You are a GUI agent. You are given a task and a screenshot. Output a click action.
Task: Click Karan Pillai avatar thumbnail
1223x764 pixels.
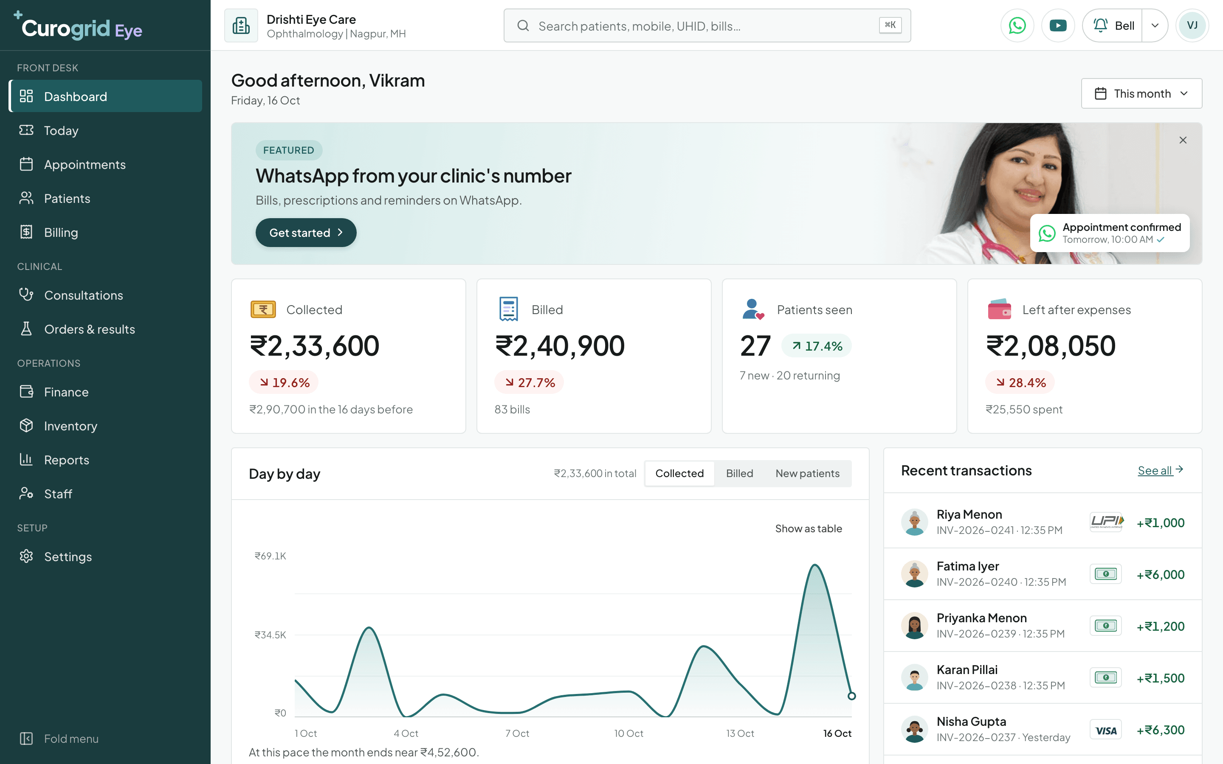[x=914, y=677]
